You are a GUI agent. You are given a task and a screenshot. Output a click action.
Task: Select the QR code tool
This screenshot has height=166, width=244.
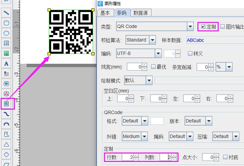click(x=6, y=104)
